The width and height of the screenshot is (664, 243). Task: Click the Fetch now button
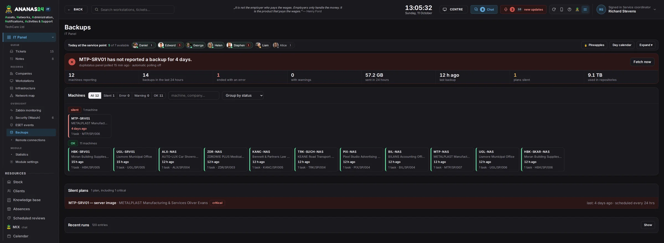642,62
